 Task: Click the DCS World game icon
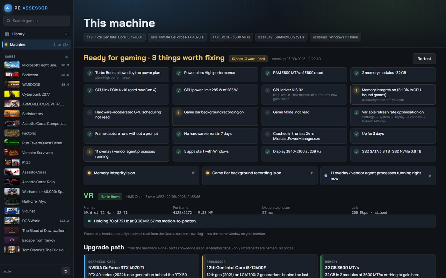[12, 221]
